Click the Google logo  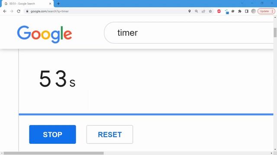pyautogui.click(x=45, y=34)
